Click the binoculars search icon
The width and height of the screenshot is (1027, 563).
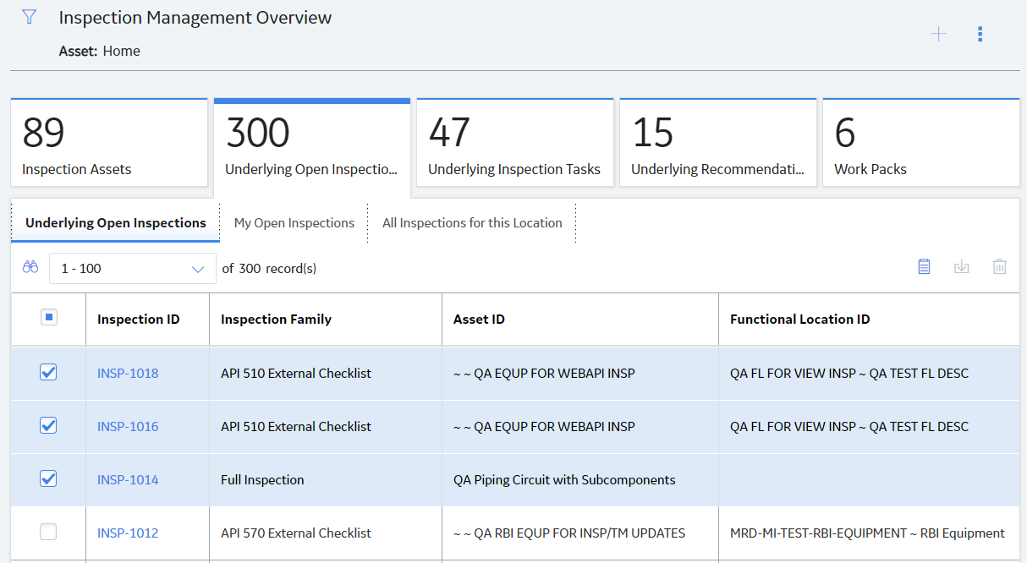[31, 268]
